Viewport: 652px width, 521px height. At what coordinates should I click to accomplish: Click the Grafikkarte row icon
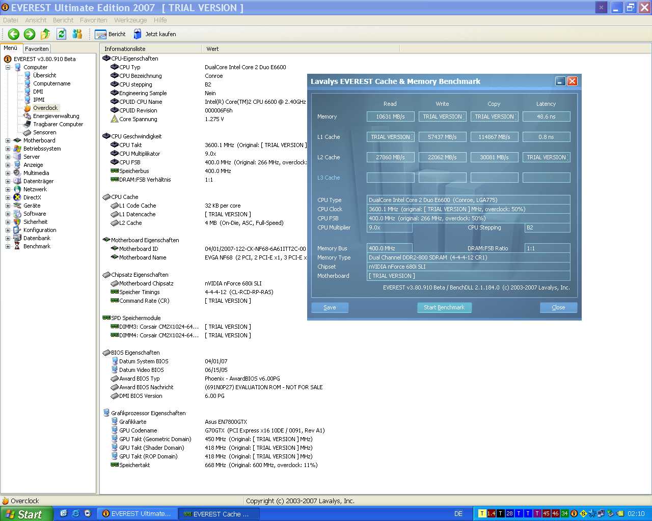(x=115, y=422)
